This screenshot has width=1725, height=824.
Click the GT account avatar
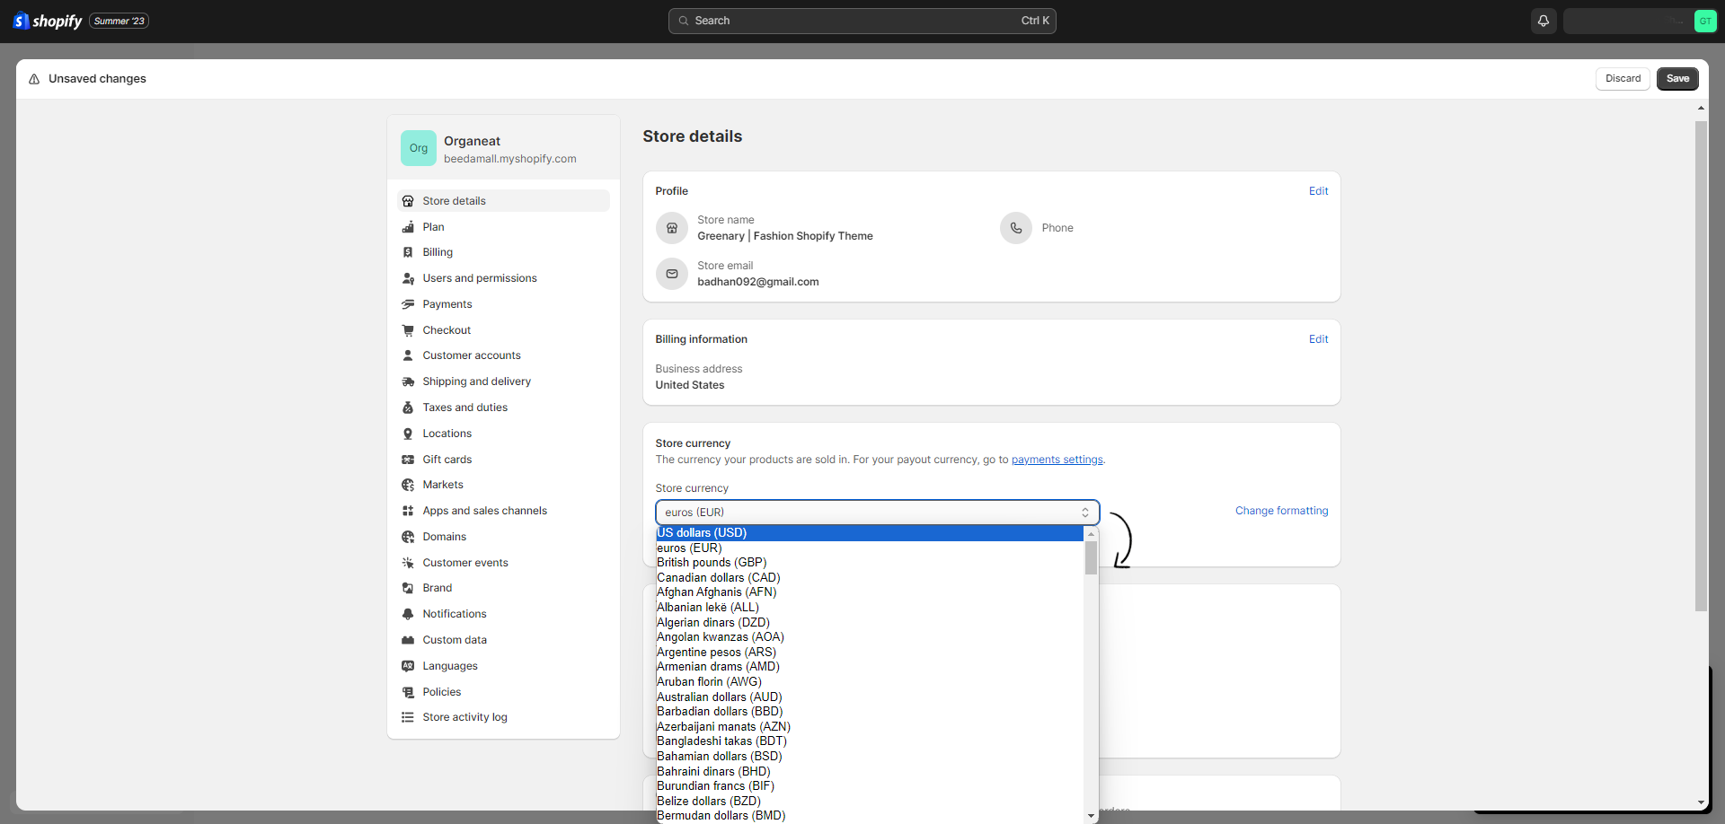pos(1704,21)
